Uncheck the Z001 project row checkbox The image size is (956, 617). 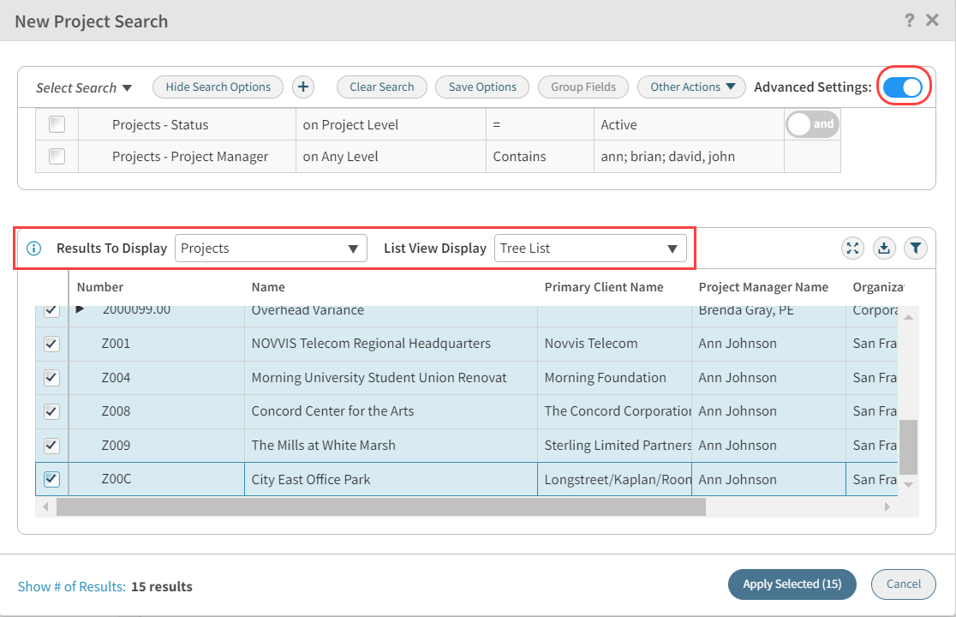coord(51,344)
